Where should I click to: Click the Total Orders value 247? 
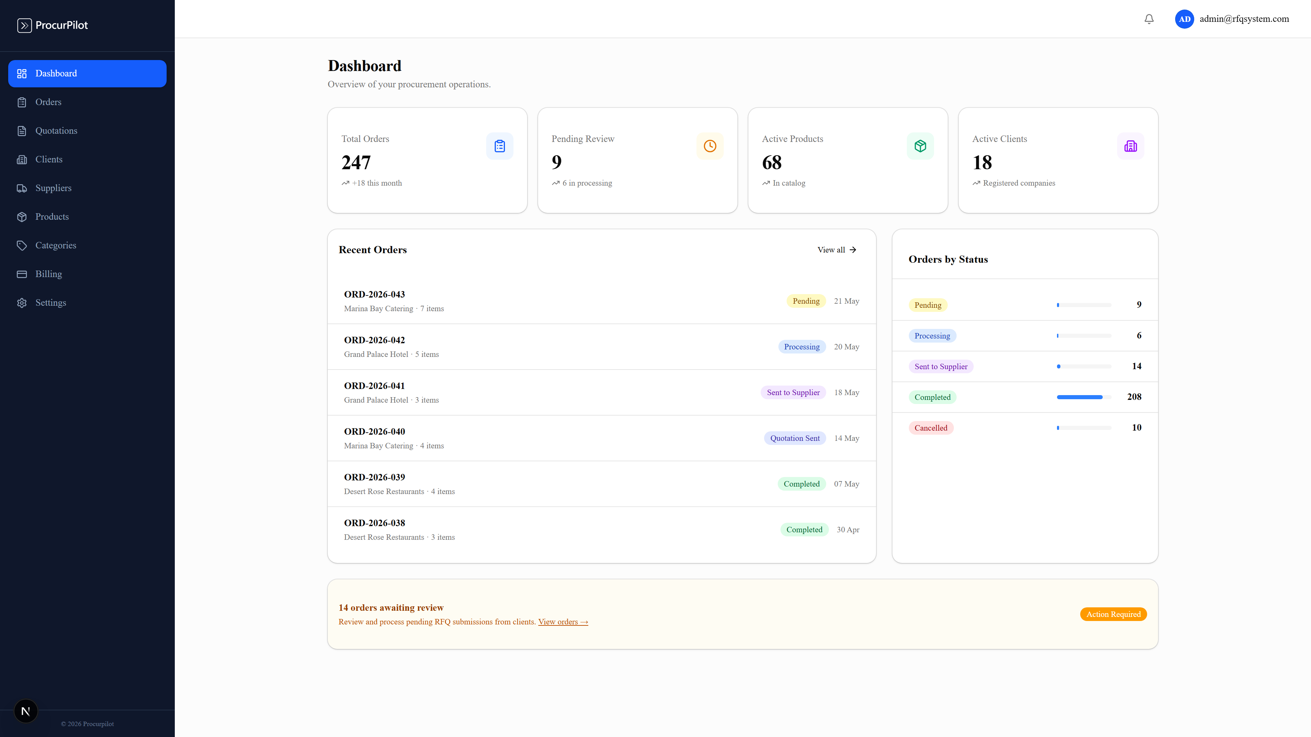(356, 163)
